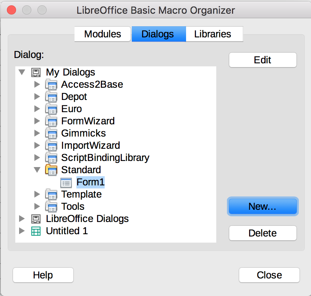Switch to the Modules tab
The image size is (311, 296).
pyautogui.click(x=102, y=34)
